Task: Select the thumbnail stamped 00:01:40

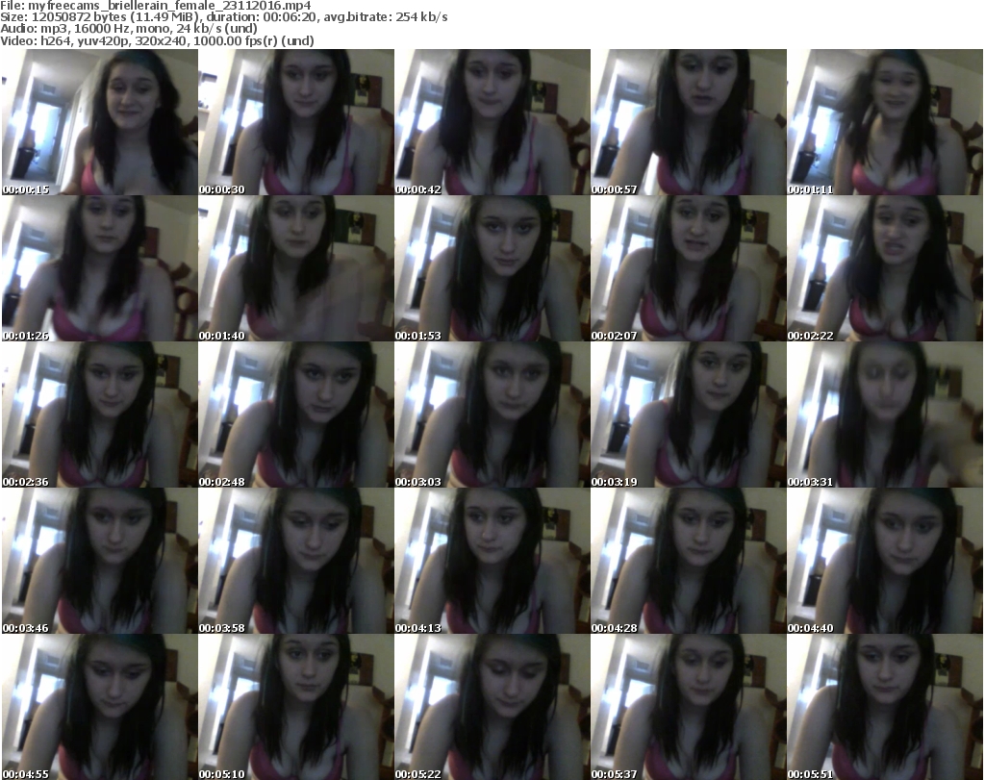Action: pos(296,268)
